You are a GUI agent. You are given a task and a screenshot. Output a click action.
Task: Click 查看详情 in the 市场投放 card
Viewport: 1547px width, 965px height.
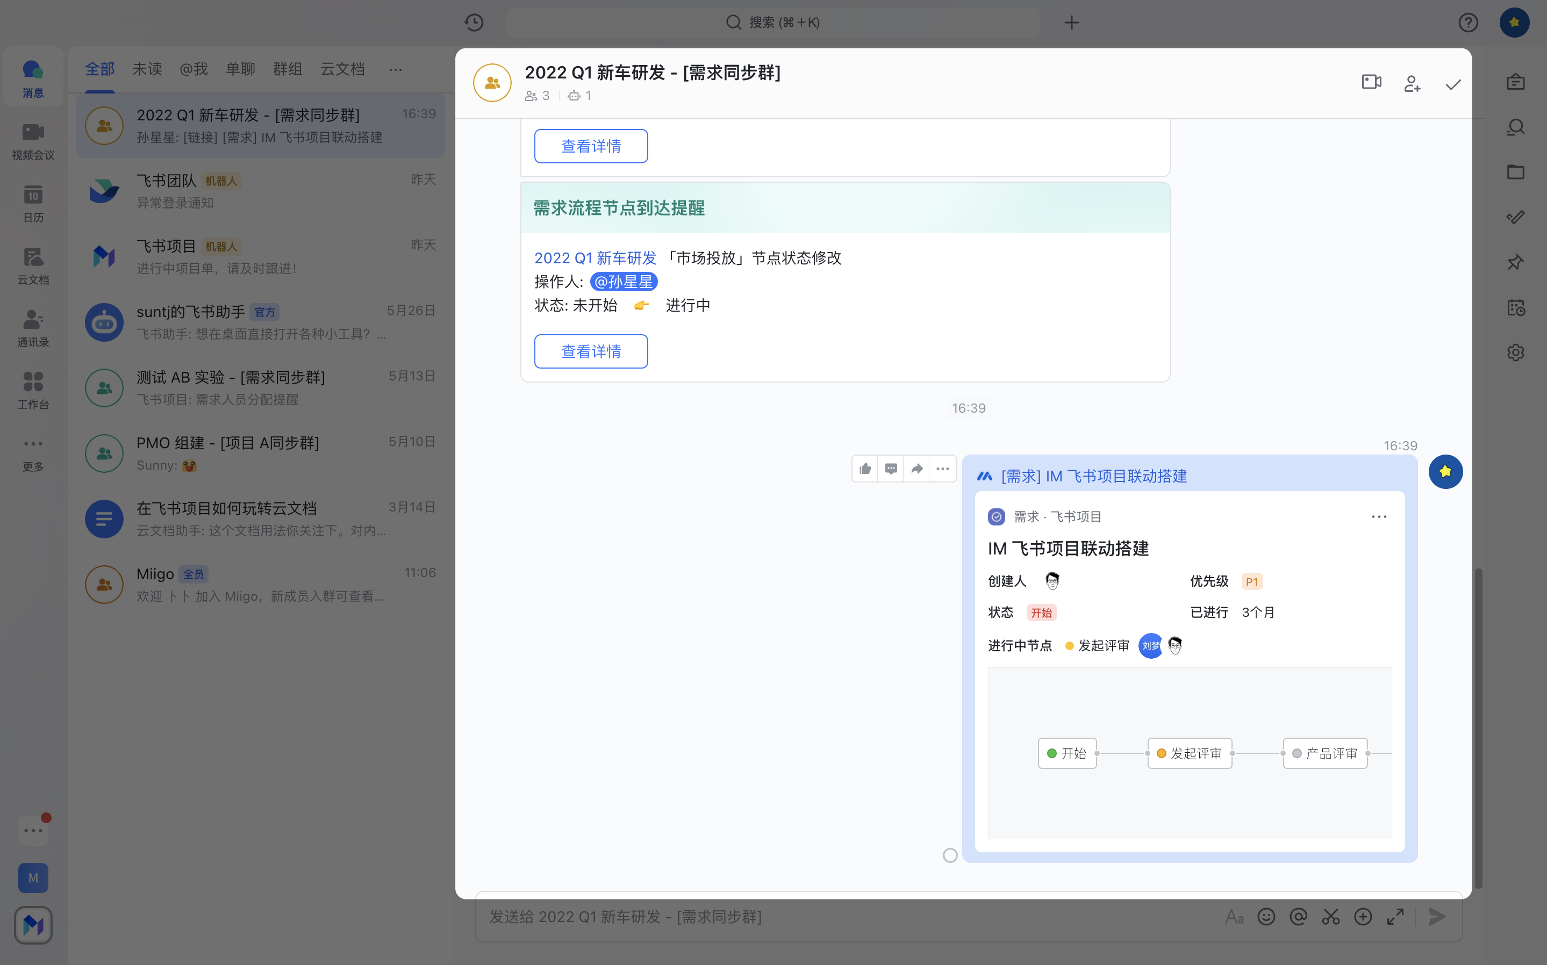tap(591, 351)
